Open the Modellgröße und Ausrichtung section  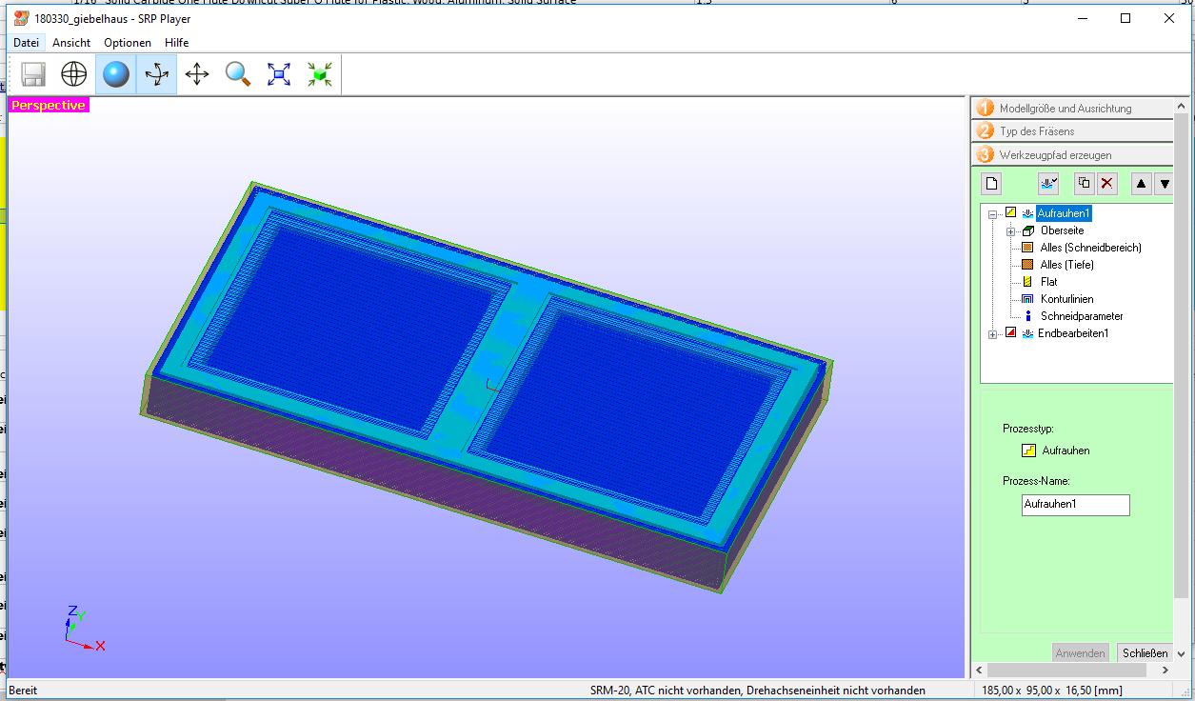(x=1072, y=108)
